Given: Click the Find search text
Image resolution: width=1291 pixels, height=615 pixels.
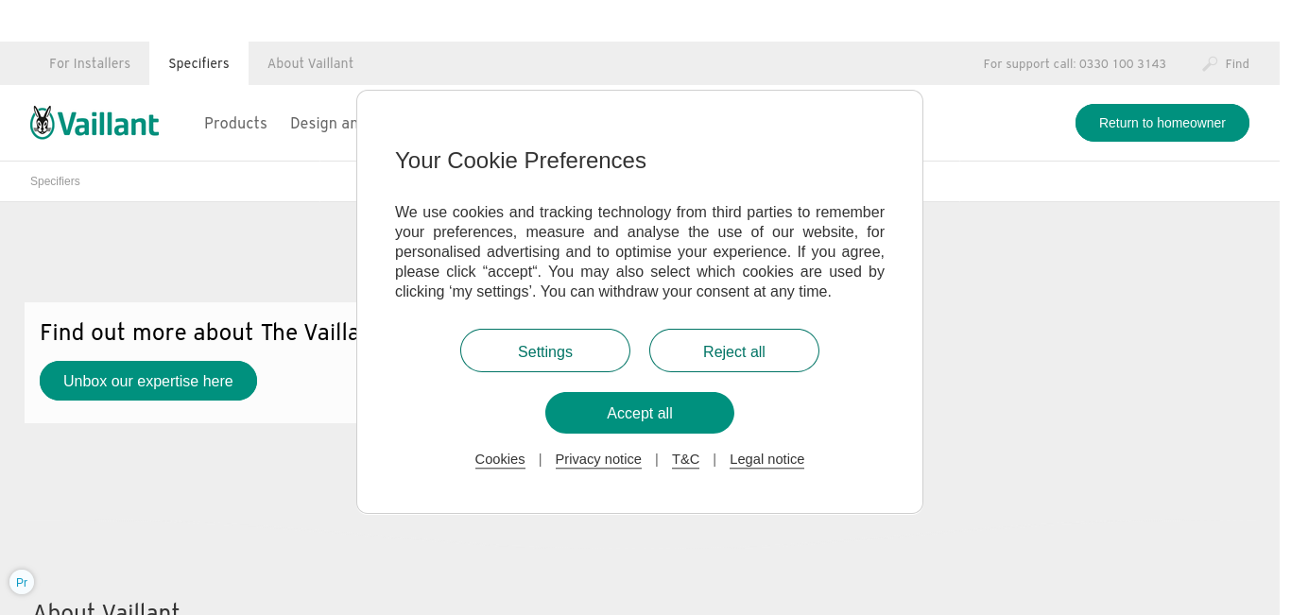Looking at the screenshot, I should click(x=1237, y=64).
